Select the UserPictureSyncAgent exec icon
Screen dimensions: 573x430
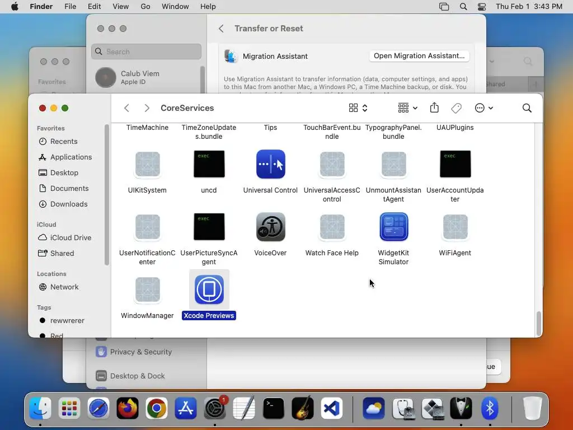209,227
